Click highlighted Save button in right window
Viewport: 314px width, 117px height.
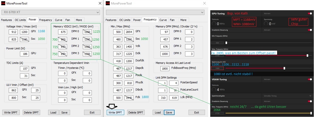(x=169, y=112)
